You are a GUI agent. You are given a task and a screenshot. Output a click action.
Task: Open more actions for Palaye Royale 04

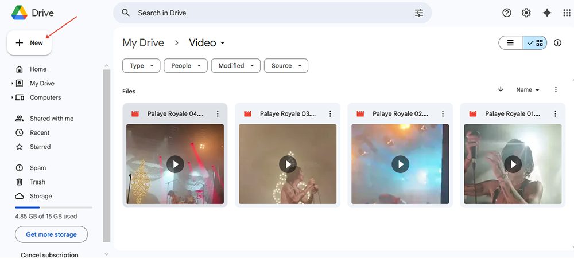[x=218, y=113]
